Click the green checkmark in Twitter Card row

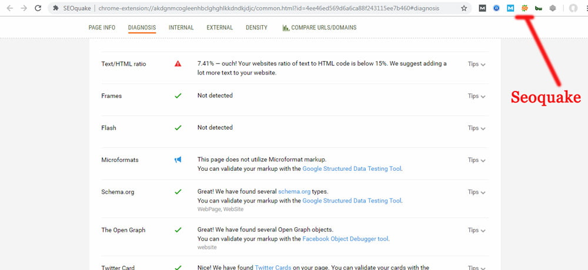[178, 268]
